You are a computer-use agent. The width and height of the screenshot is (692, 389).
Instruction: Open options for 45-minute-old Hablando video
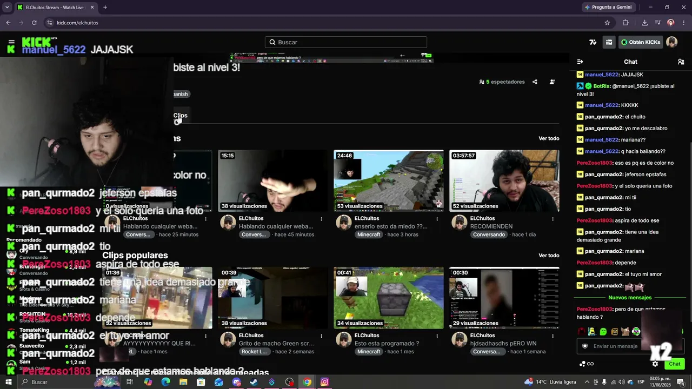(x=321, y=219)
